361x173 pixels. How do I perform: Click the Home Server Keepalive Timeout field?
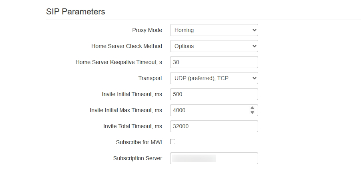click(214, 62)
